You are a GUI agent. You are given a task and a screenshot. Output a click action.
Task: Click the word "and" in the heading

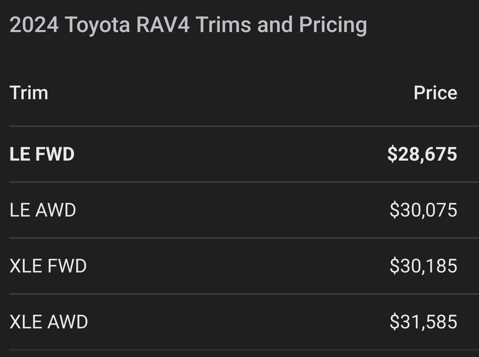(275, 25)
